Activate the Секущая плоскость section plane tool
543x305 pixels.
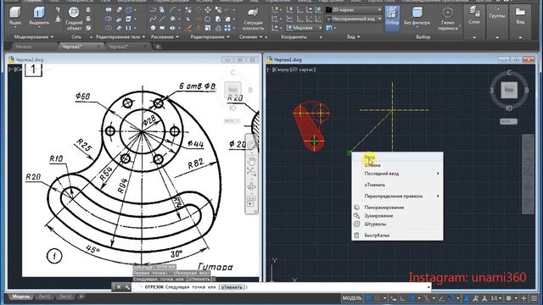click(253, 19)
